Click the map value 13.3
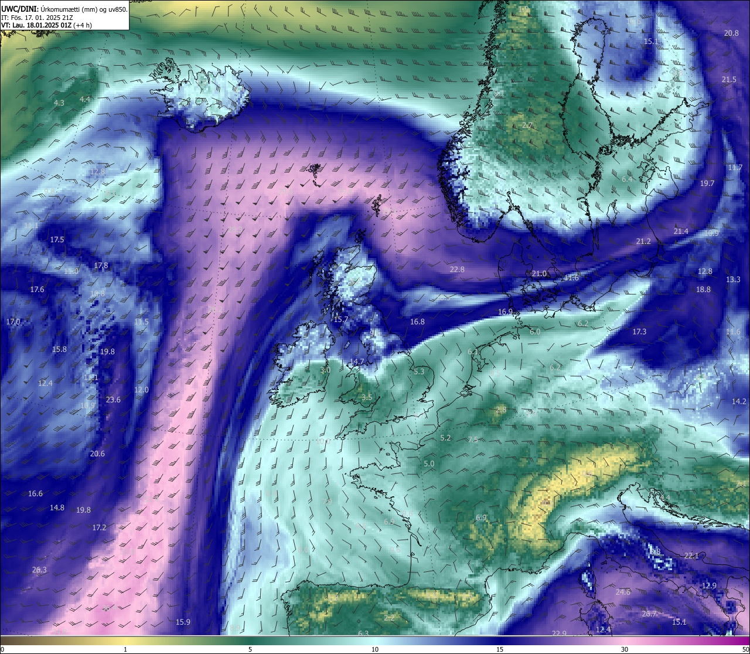 [x=733, y=279]
